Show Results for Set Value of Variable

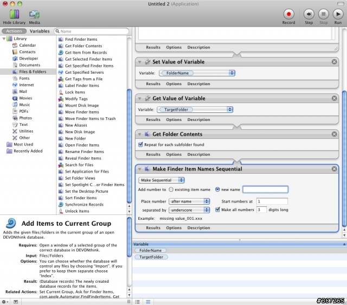(153, 84)
